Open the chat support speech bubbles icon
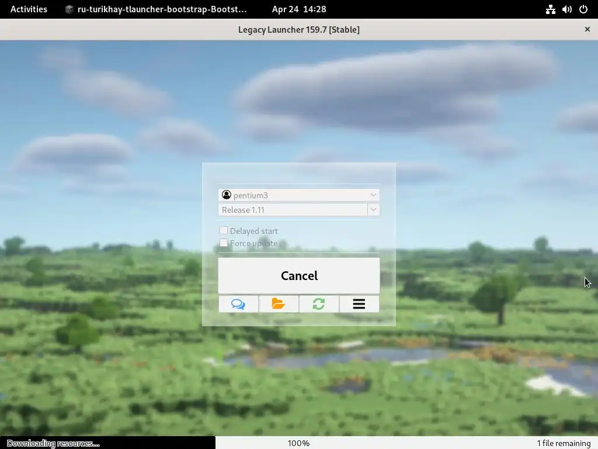 tap(238, 304)
